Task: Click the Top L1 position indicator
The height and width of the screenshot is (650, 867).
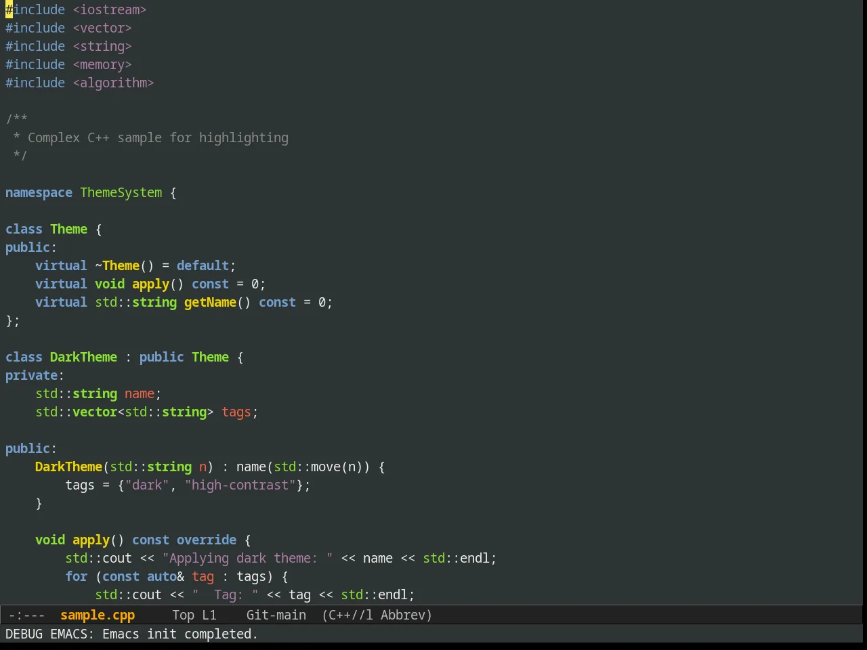Action: (194, 615)
